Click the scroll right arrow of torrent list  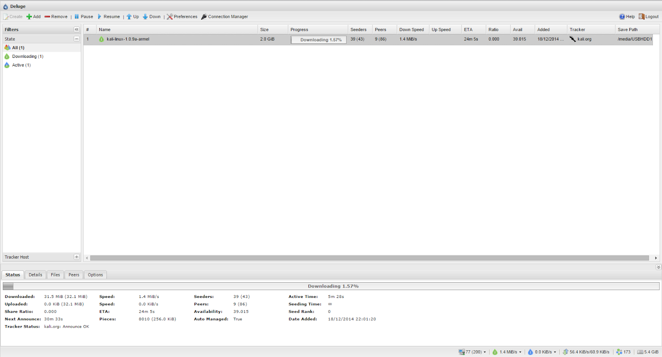coord(656,258)
